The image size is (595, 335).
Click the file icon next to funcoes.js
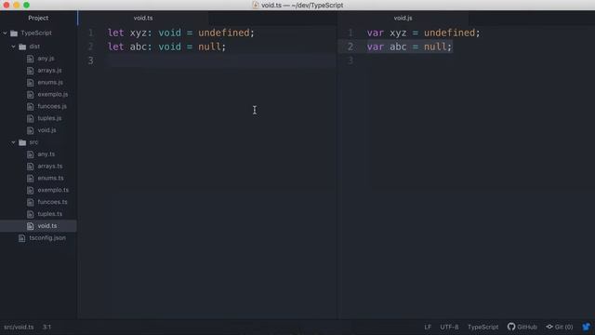[x=31, y=107]
